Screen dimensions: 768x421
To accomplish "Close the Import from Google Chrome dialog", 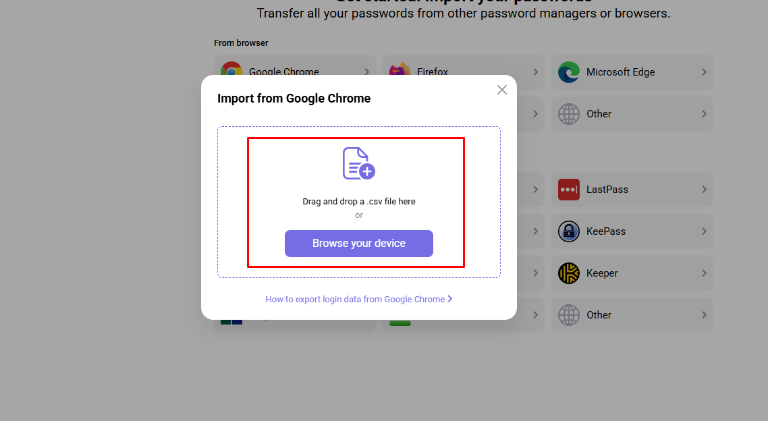I will [502, 90].
